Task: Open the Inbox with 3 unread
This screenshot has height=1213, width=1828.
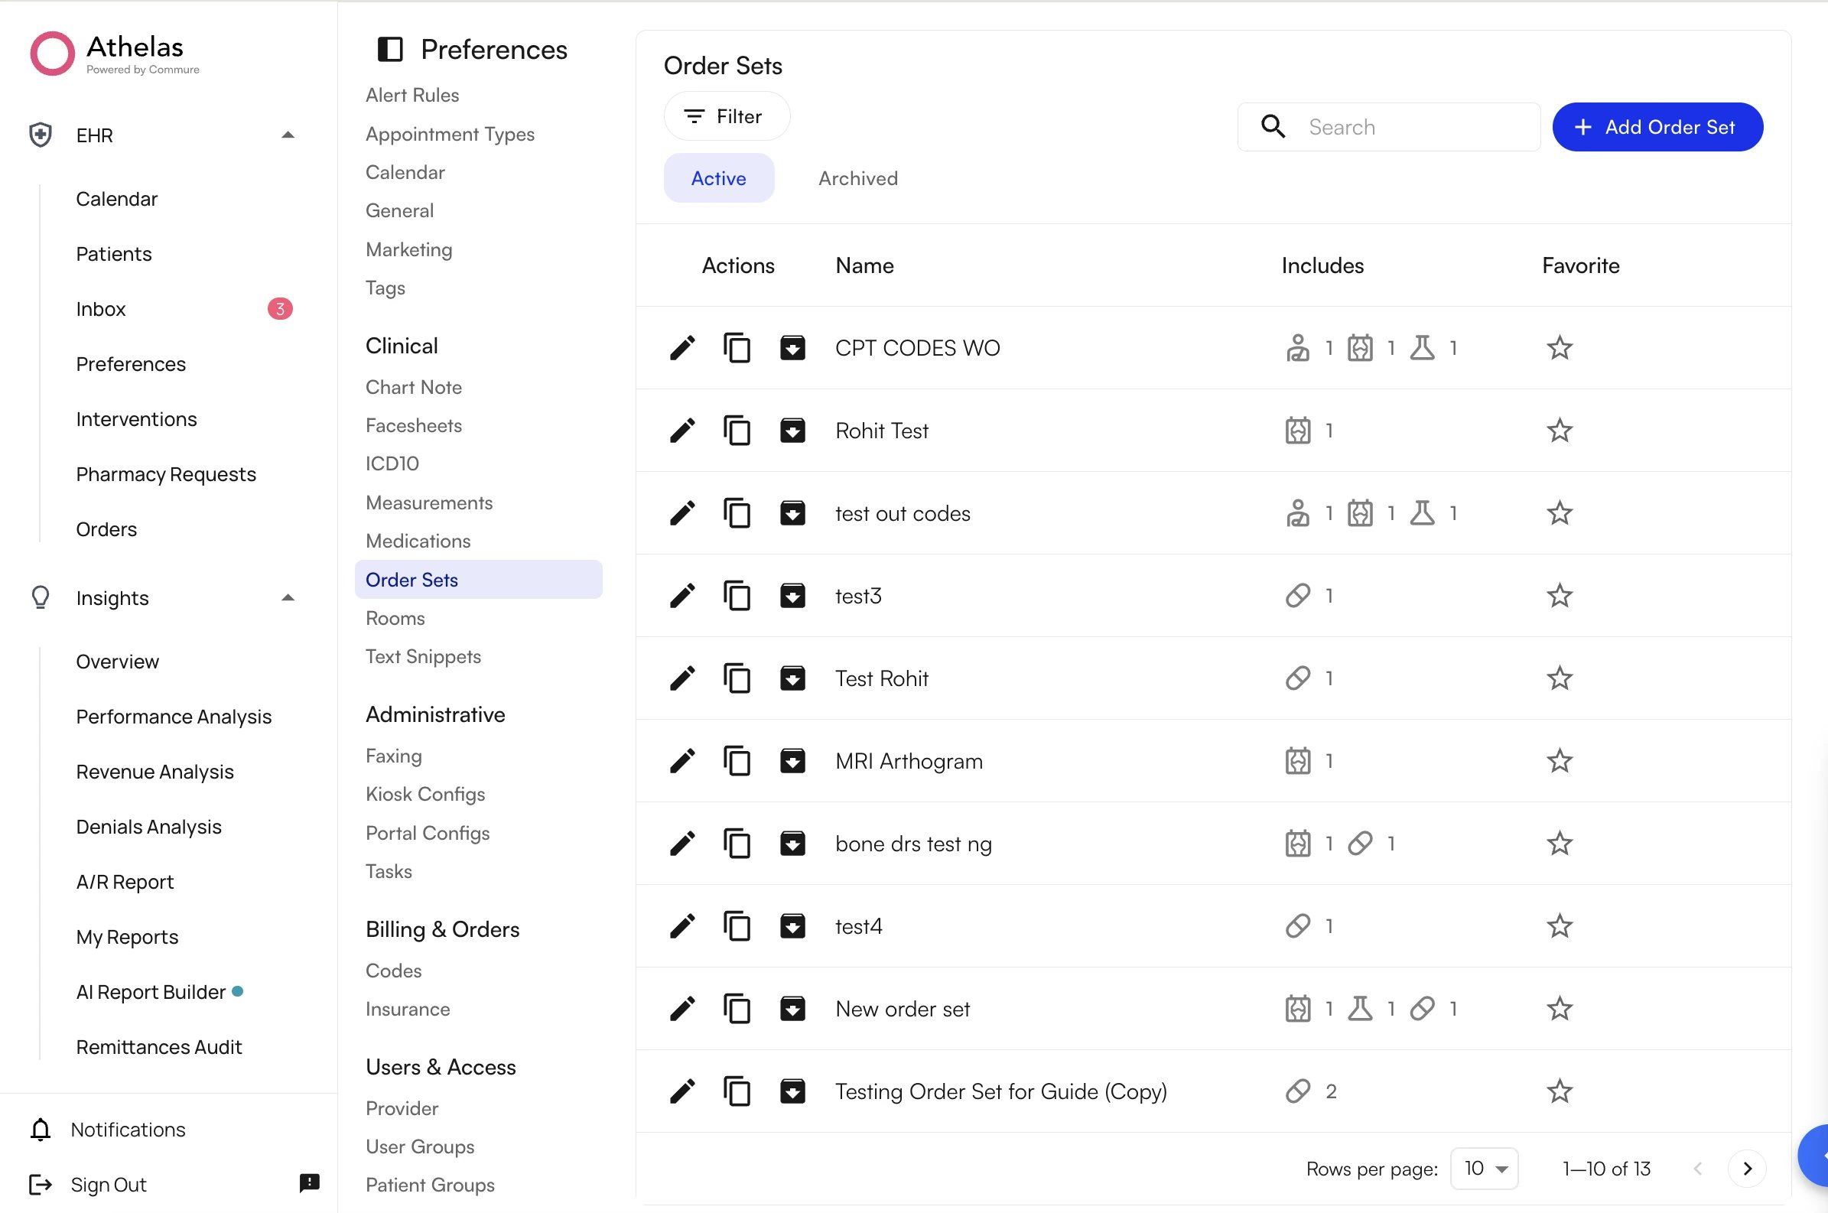Action: [x=184, y=310]
